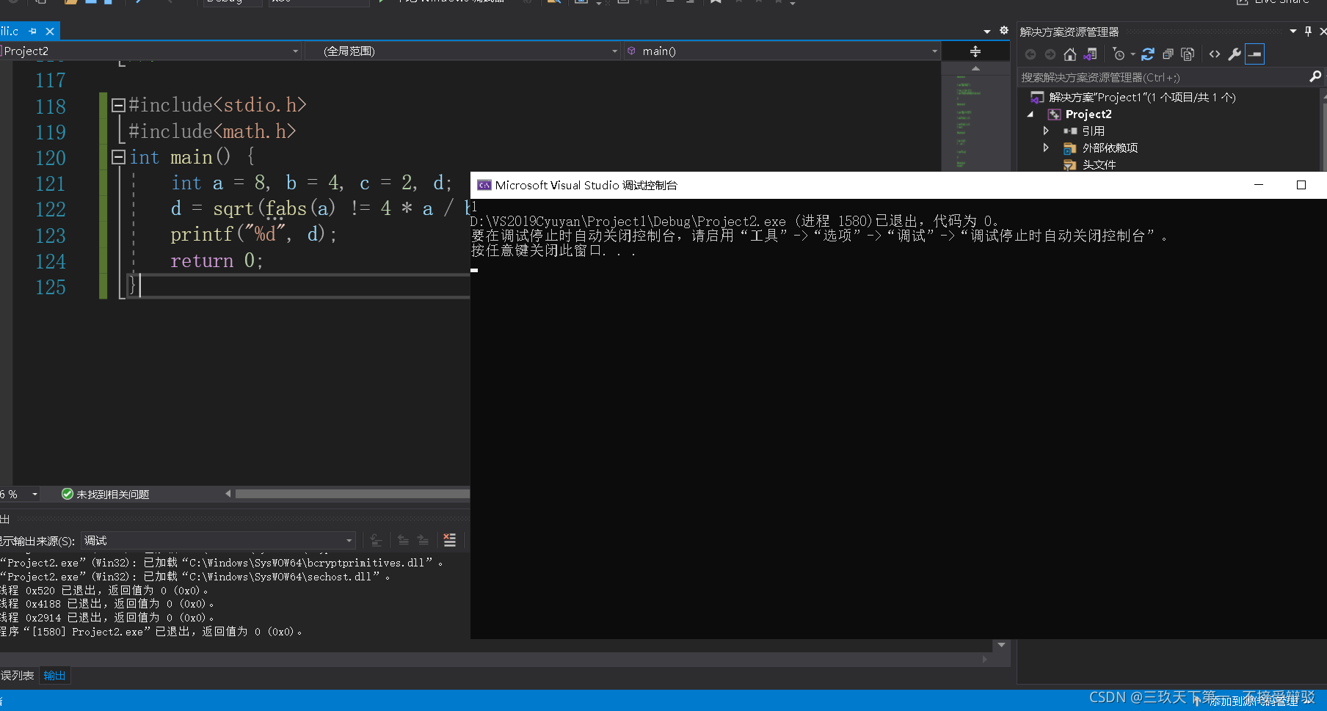Expand the 引用 tree node
1327x711 pixels.
coord(1046,131)
